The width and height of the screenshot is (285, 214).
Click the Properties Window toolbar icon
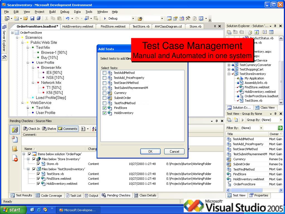(175, 18)
